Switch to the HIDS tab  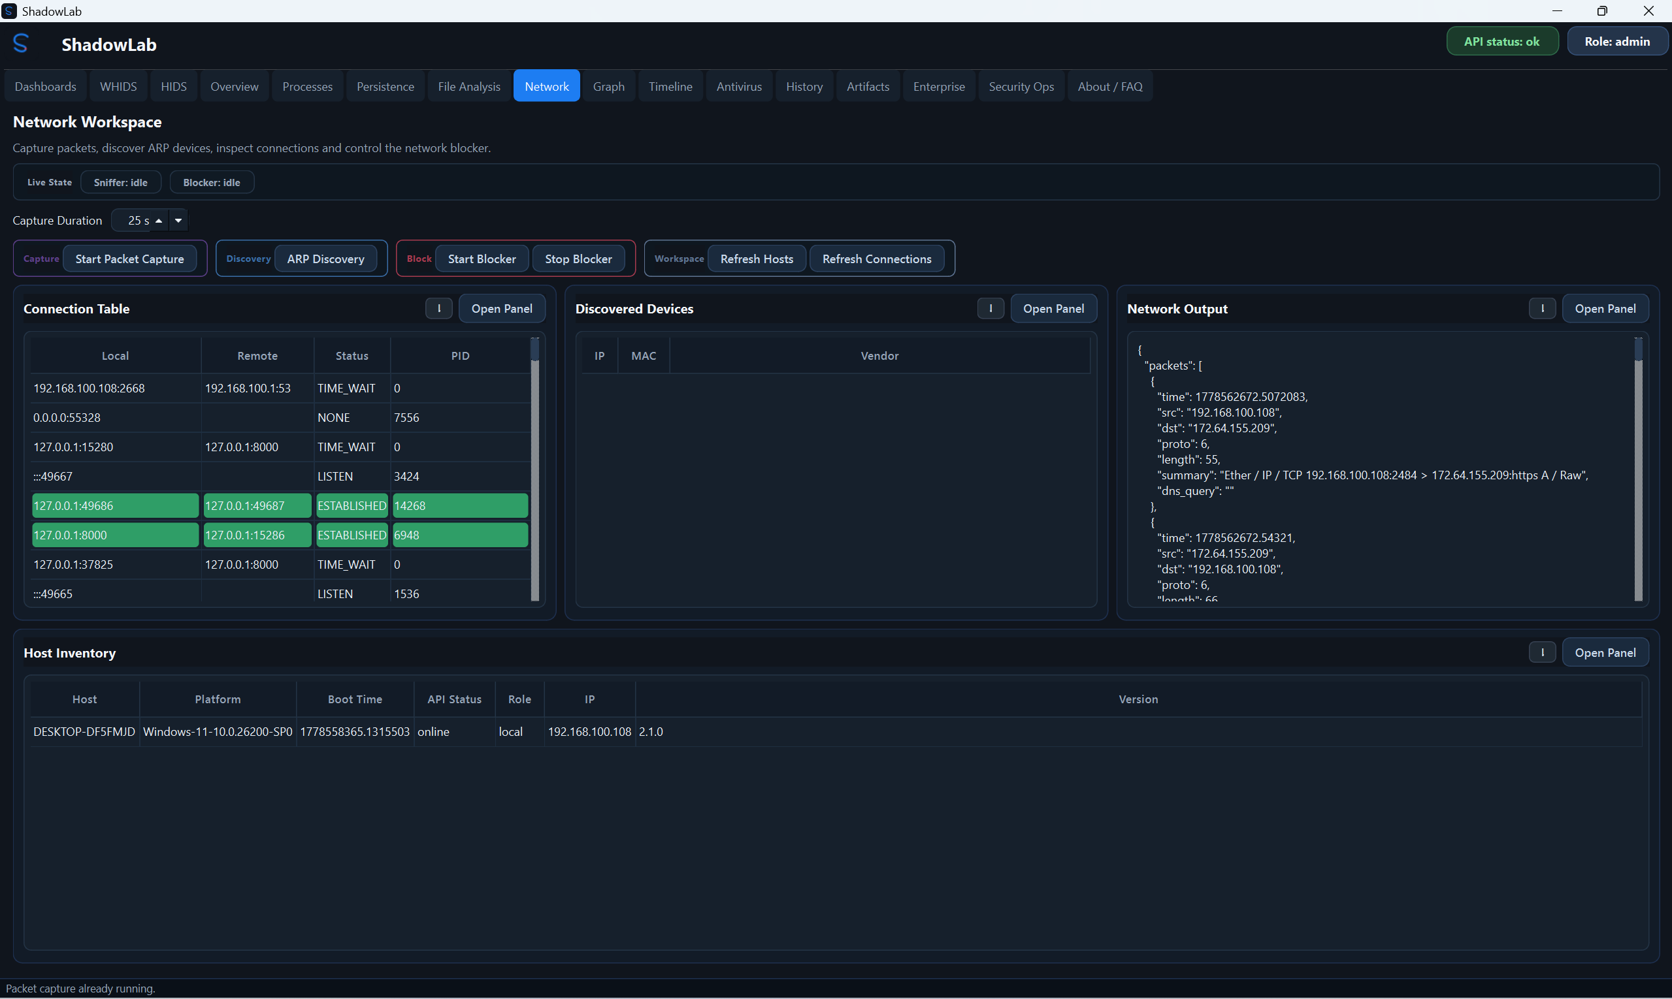click(174, 86)
